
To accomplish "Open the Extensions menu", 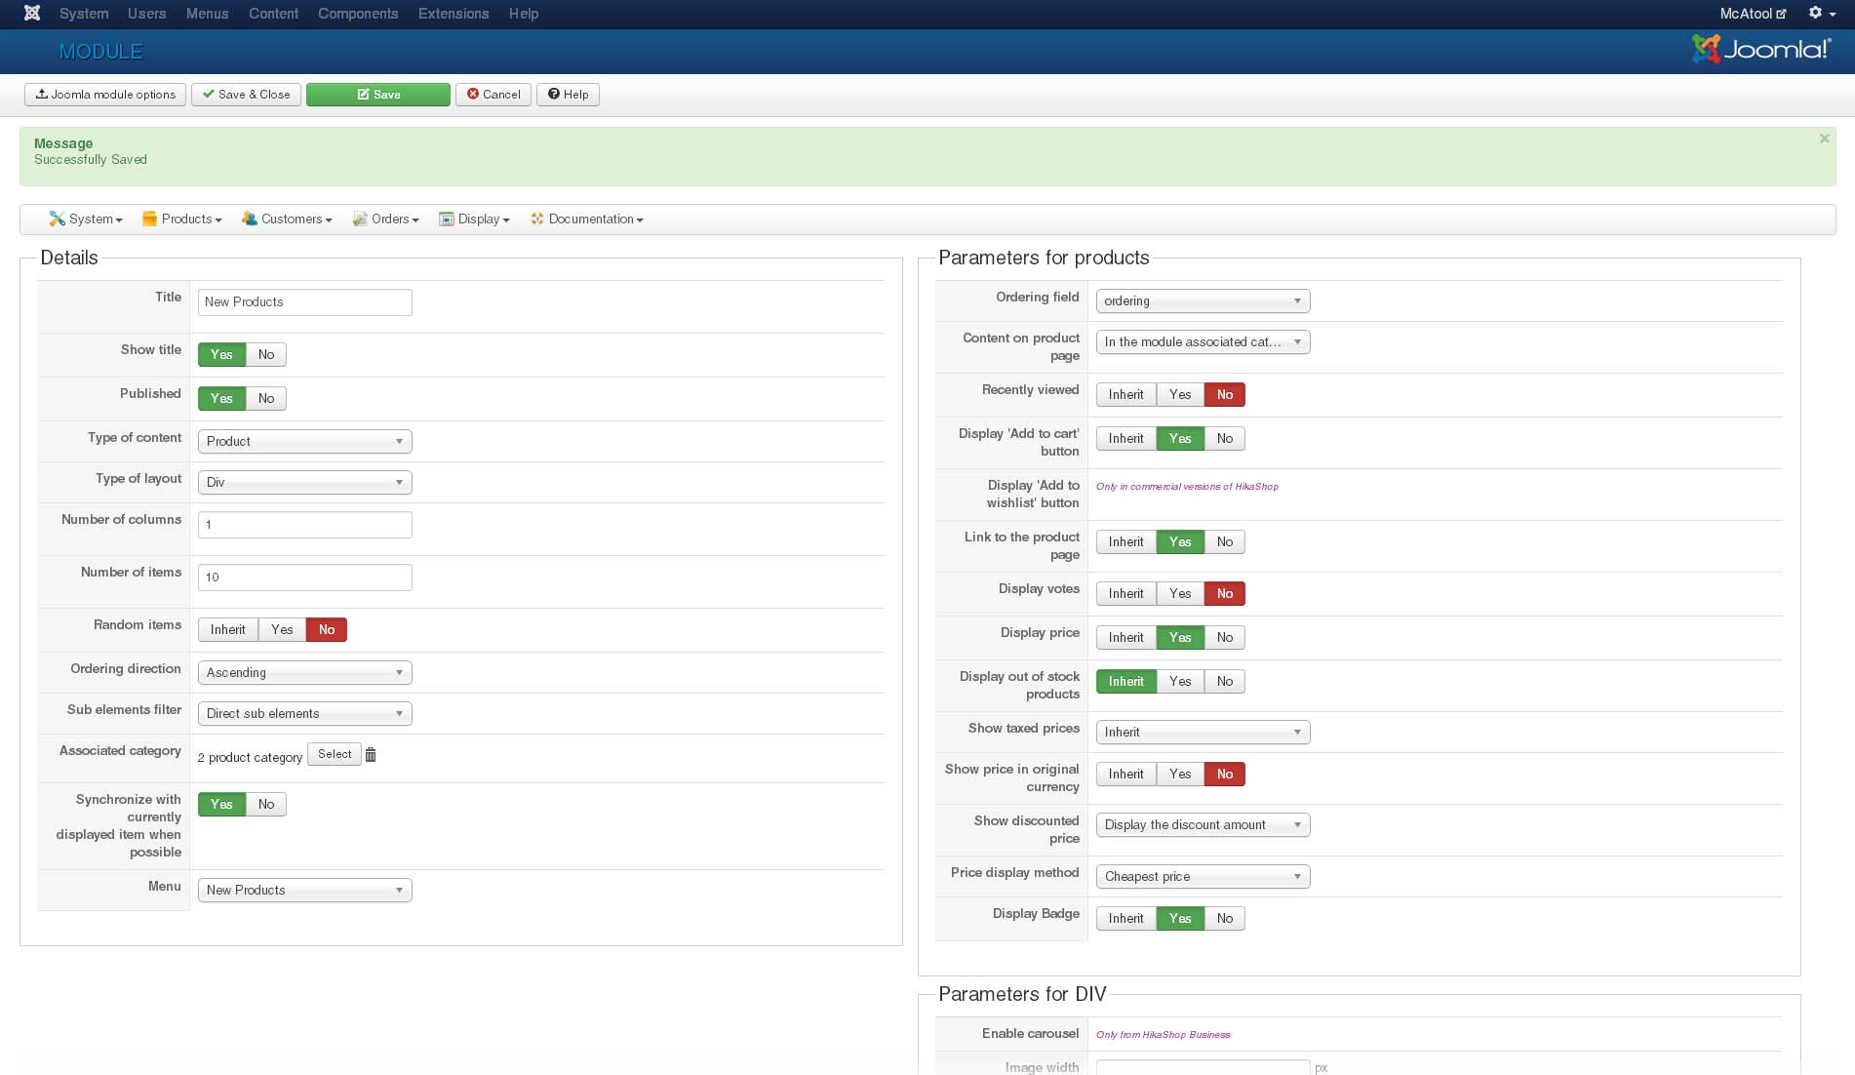I will click(454, 14).
